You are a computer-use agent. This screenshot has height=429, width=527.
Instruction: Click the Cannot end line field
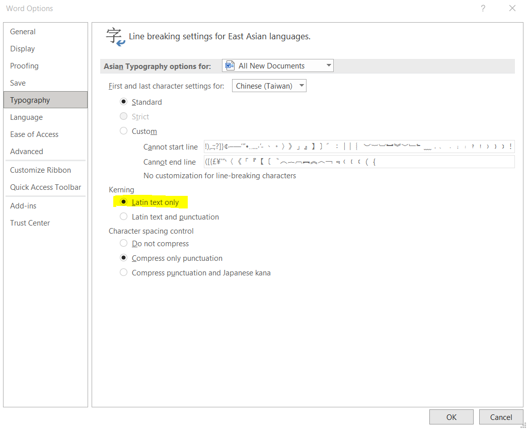click(x=359, y=162)
